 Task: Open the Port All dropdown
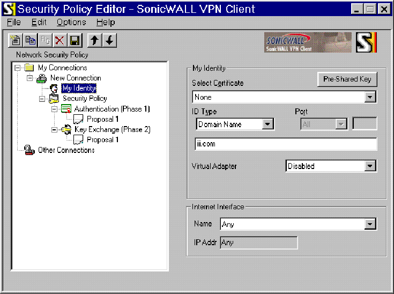[x=341, y=124]
